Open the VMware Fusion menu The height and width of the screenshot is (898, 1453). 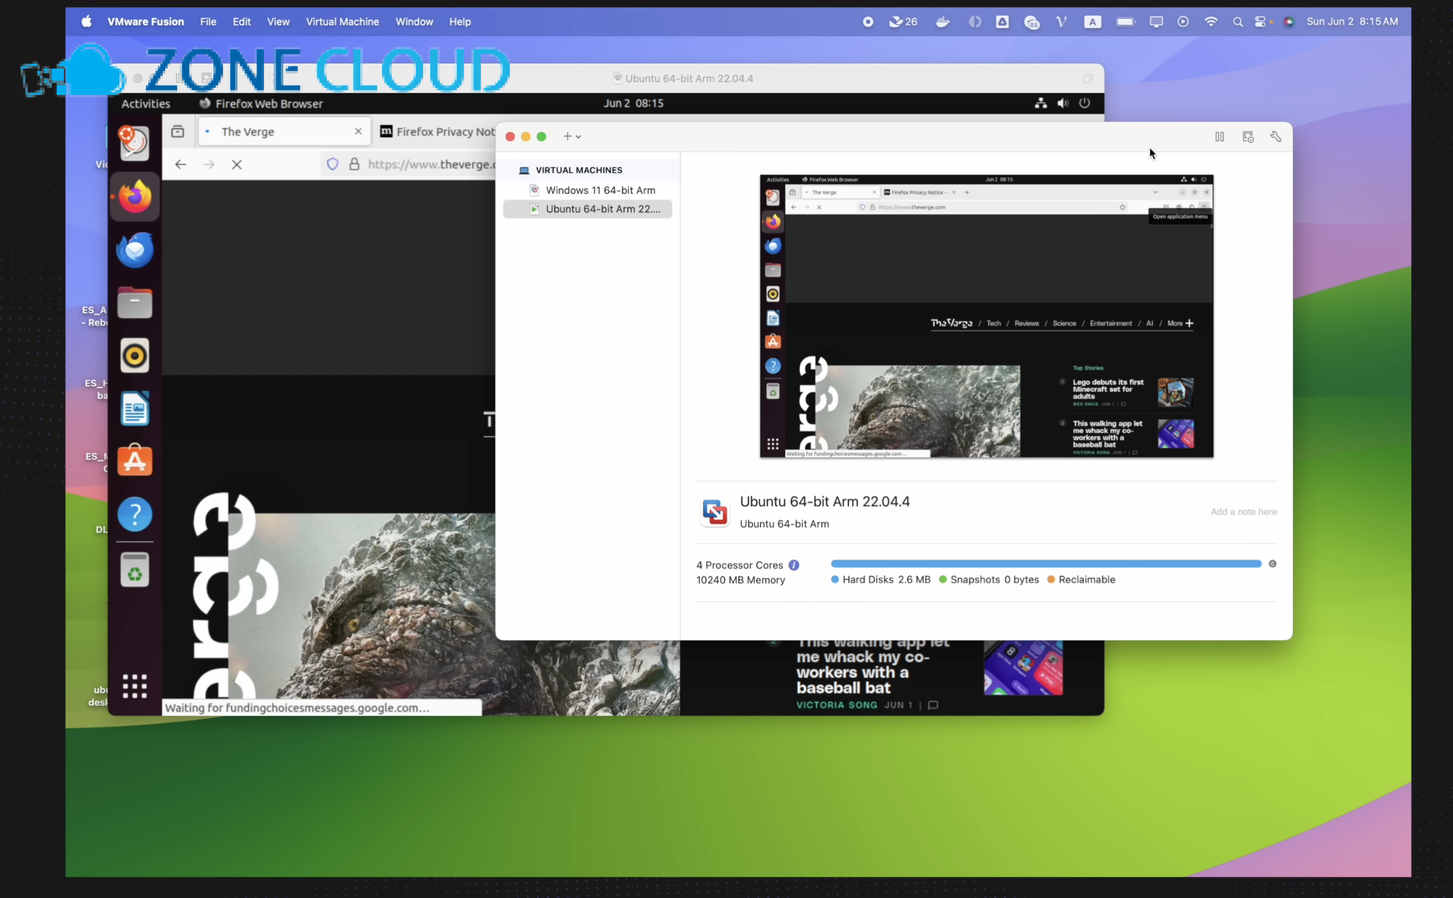click(146, 22)
